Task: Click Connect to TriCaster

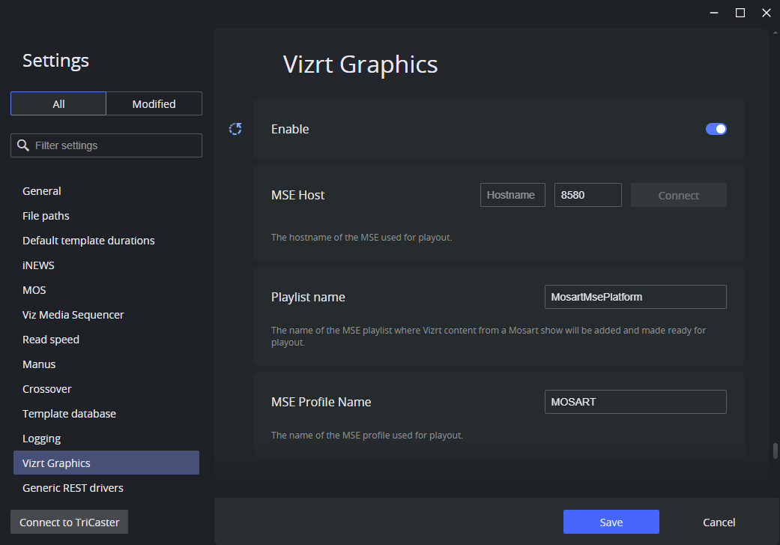Action: pyautogui.click(x=68, y=522)
